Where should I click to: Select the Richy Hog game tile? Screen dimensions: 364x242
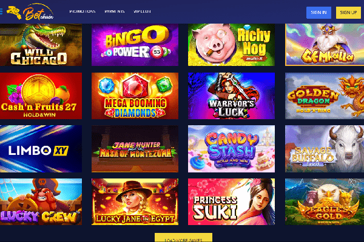point(231,45)
